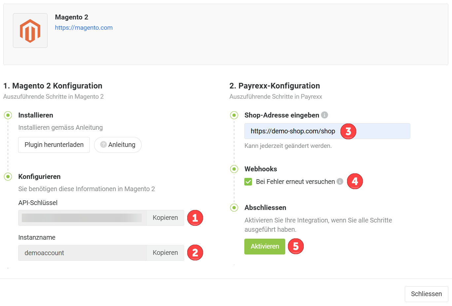
Task: Click the Instanzname field showing demoaccount
Action: pos(82,253)
